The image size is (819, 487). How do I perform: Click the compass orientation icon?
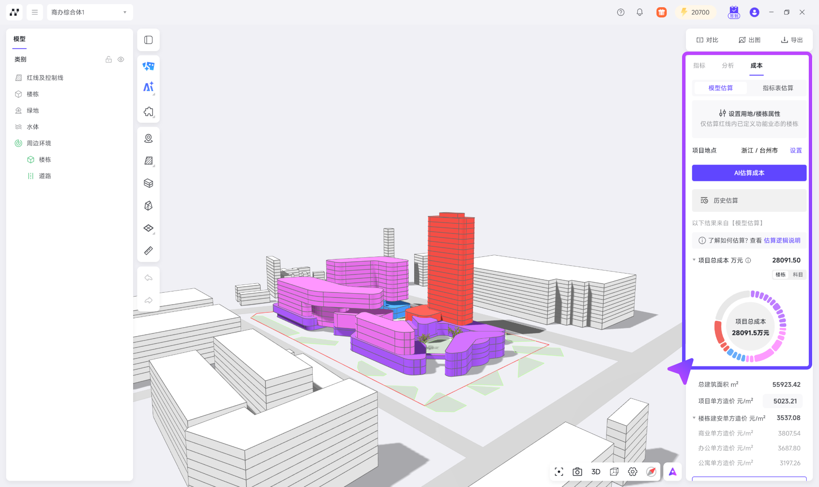pyautogui.click(x=651, y=472)
